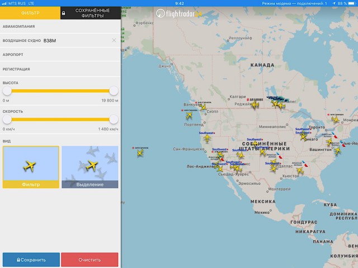Select Air Canada plane near Монреаль
Image resolution: width=358 pixels, height=268 pixels.
click(x=336, y=119)
